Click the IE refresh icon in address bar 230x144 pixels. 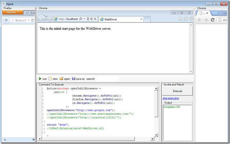pyautogui.click(x=91, y=19)
